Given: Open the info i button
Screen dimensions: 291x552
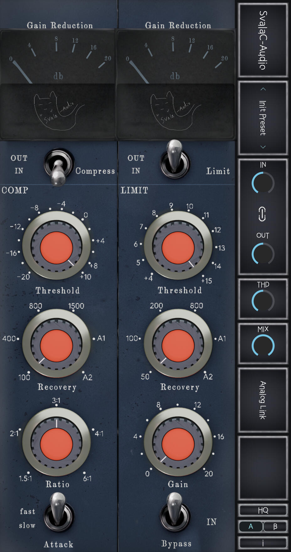Looking at the screenshot, I should coord(263,543).
